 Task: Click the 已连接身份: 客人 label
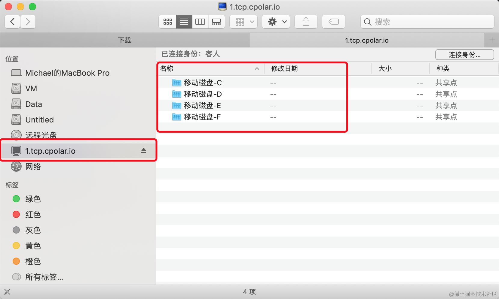point(191,54)
